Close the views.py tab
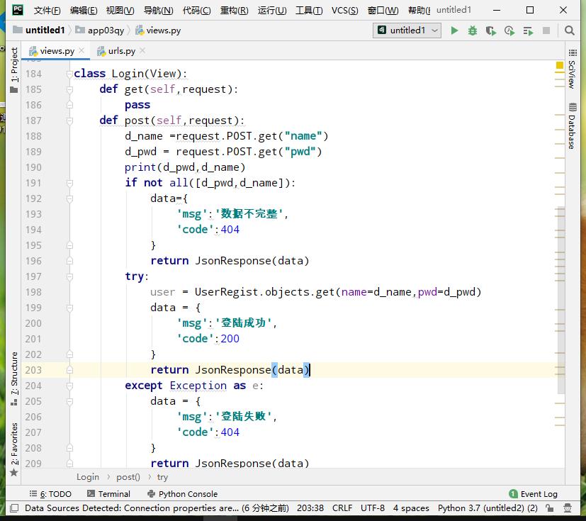The height and width of the screenshot is (521, 586). click(81, 51)
